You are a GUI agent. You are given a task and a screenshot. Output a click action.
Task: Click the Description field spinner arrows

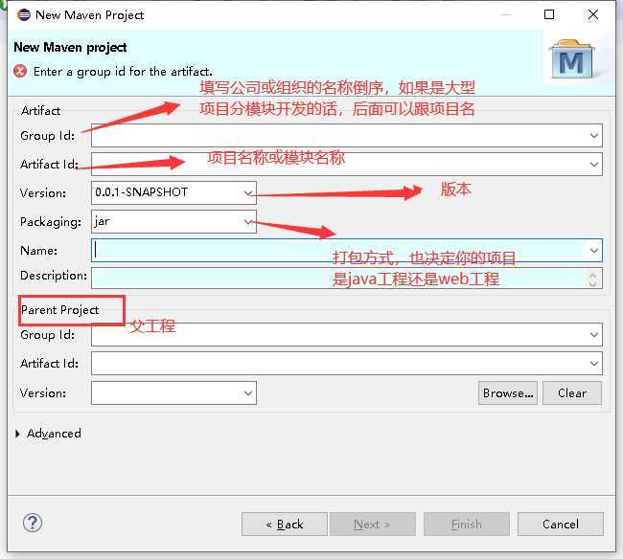coord(592,279)
